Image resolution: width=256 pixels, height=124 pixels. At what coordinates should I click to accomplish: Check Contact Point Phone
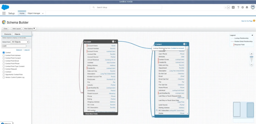[x=3, y=64]
